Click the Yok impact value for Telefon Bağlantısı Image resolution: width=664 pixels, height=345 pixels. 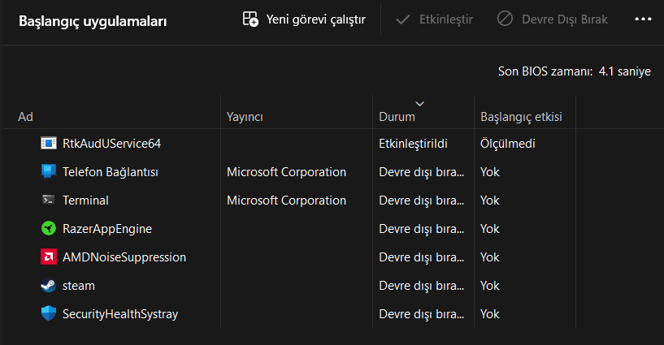coord(489,172)
